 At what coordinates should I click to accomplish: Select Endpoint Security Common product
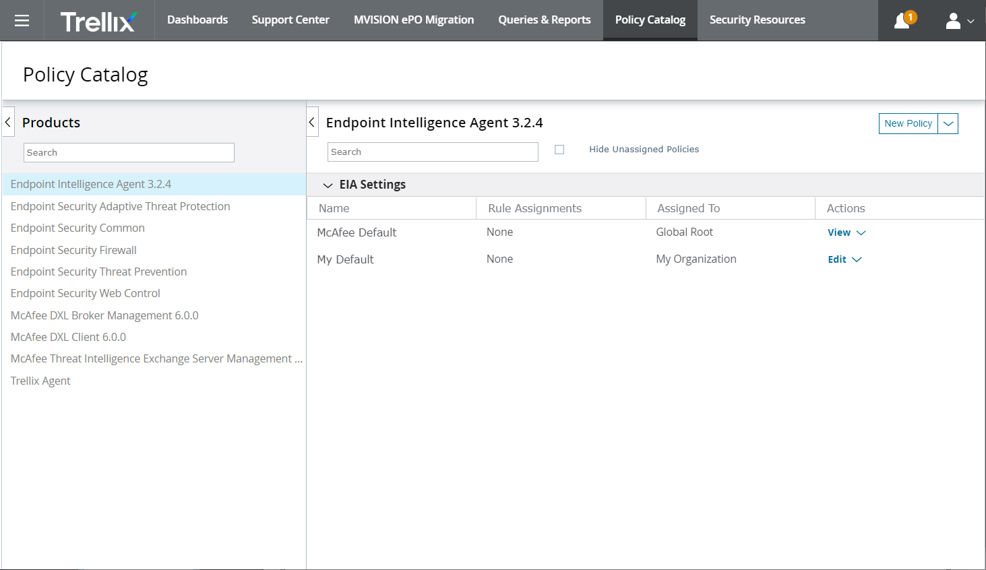click(x=154, y=228)
